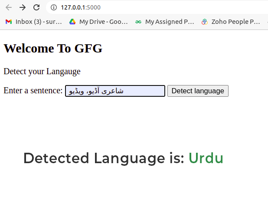Image resolution: width=268 pixels, height=197 pixels.
Task: Focus the Enter a sentence text field
Action: (x=115, y=91)
